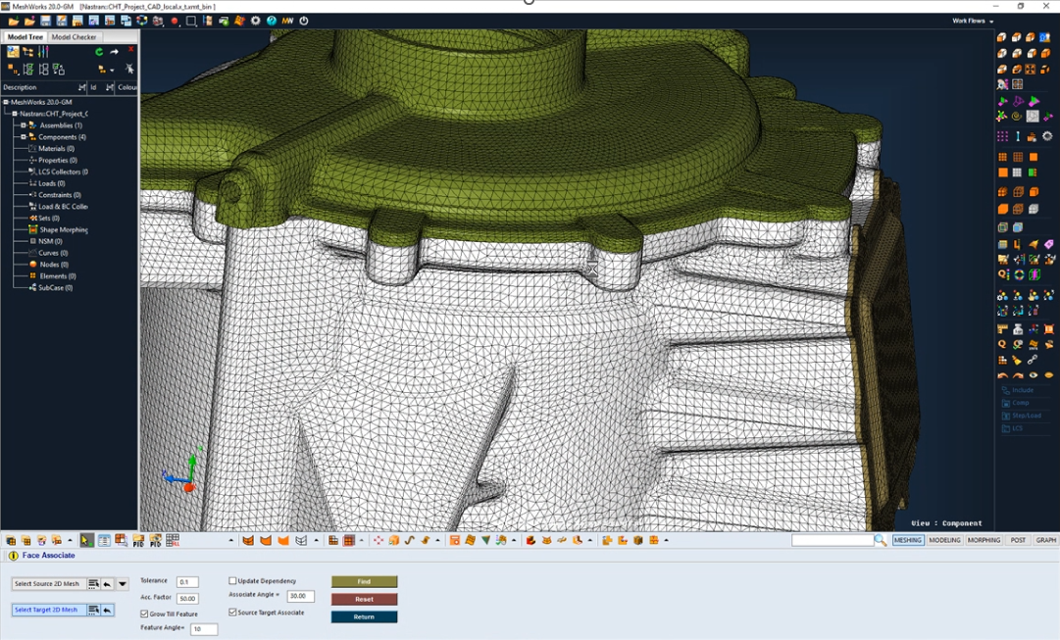Click the settings gear icon in top toolbar
This screenshot has width=1060, height=640.
256,21
